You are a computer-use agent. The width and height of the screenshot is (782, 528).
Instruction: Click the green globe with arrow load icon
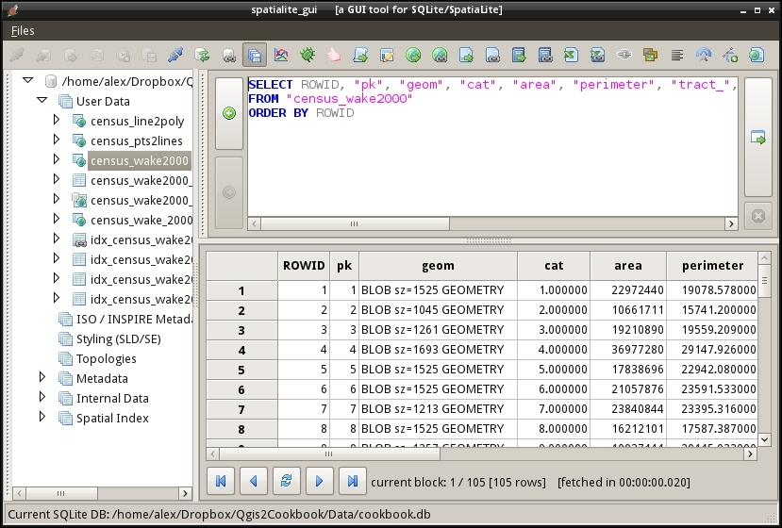tap(413, 55)
